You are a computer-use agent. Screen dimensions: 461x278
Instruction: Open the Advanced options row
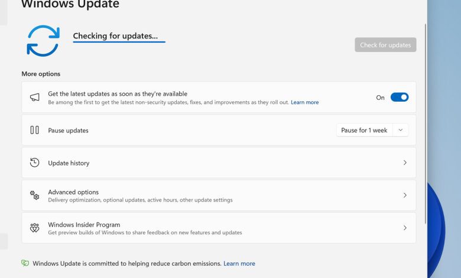pyautogui.click(x=219, y=195)
